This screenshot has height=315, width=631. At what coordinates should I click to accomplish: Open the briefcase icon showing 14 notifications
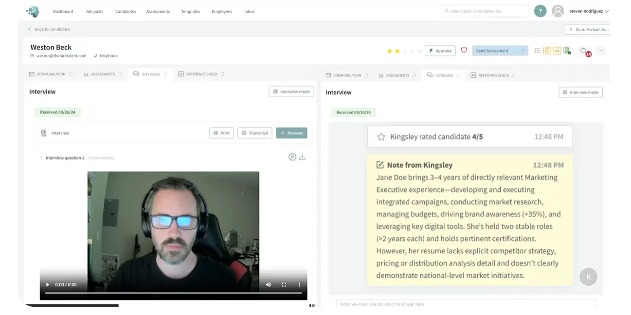(583, 50)
